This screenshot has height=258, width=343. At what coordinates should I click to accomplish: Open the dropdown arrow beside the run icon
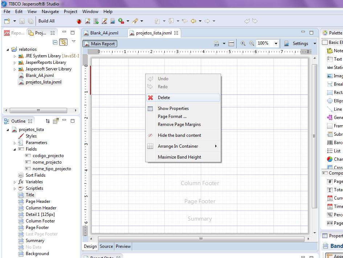(128, 21)
